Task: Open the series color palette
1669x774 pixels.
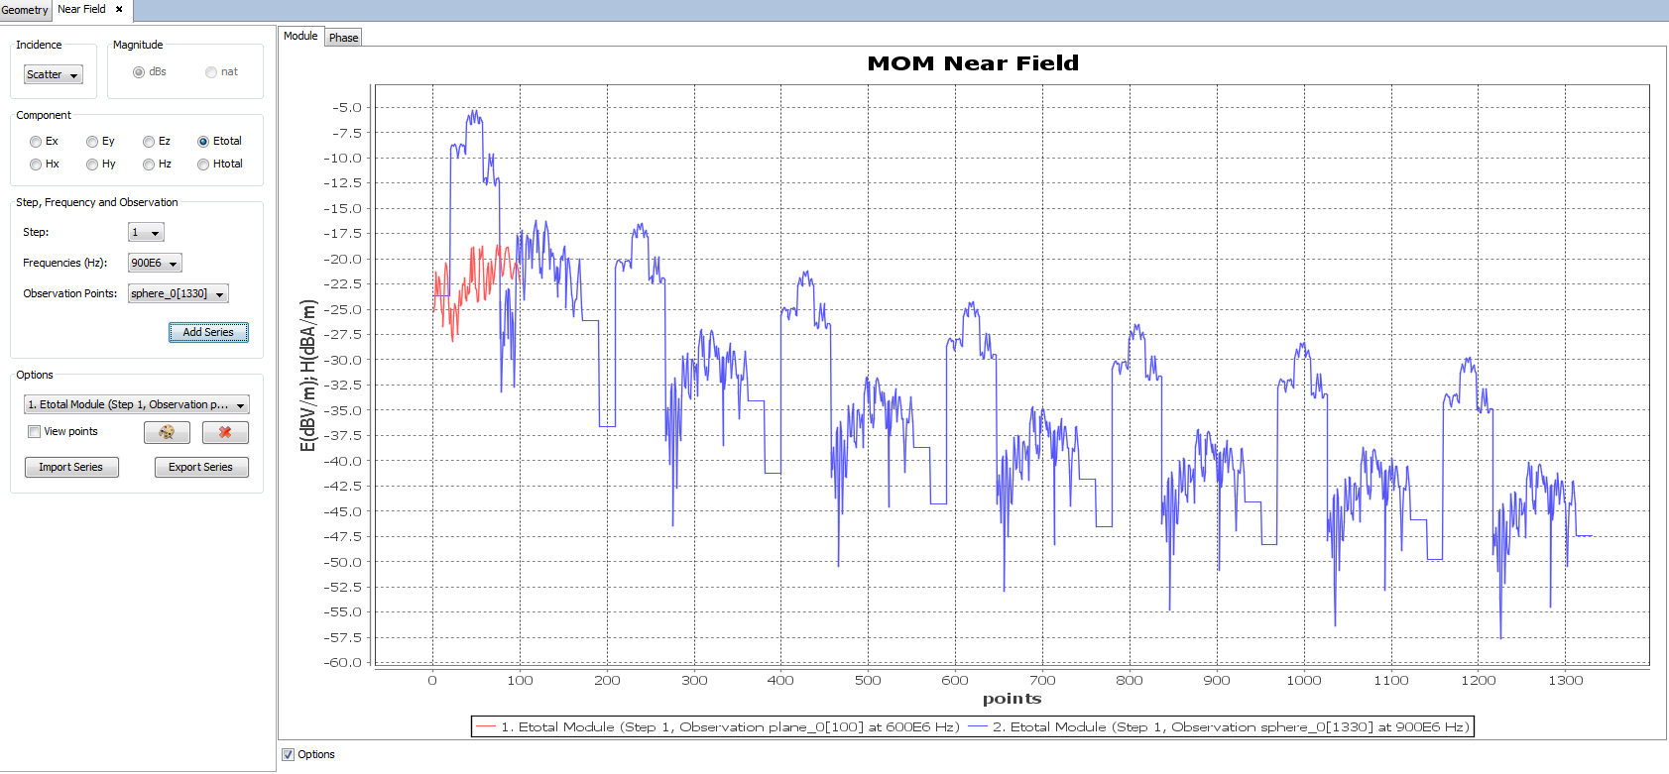Action: click(167, 432)
